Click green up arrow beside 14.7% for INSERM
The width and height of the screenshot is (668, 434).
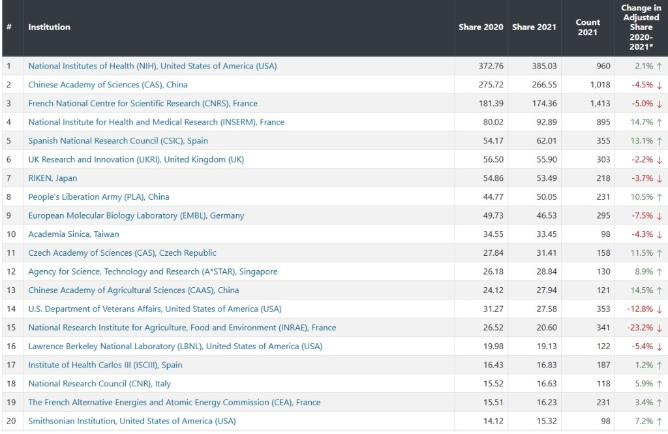click(660, 122)
